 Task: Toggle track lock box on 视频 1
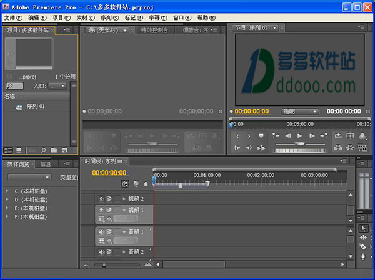click(117, 210)
